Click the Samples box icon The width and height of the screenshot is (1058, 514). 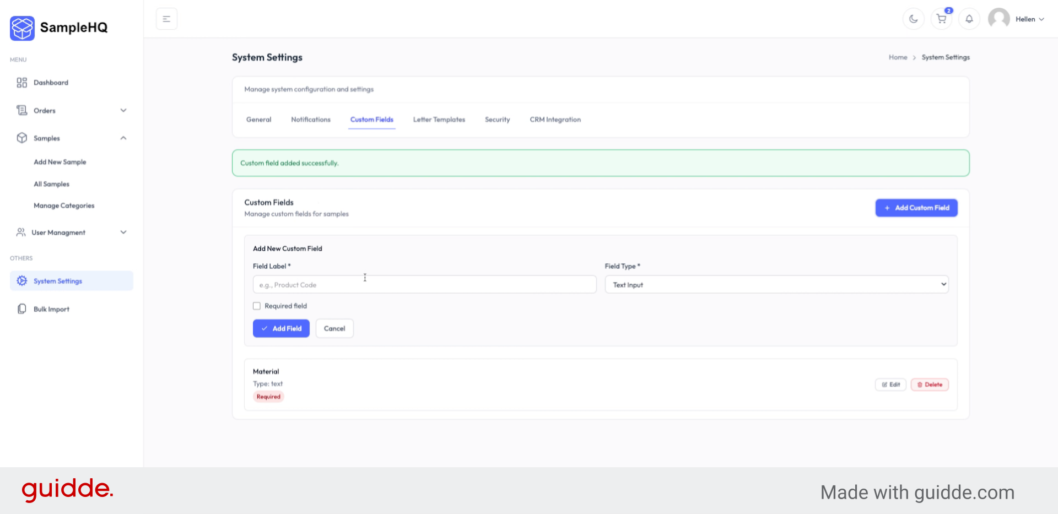pos(22,138)
